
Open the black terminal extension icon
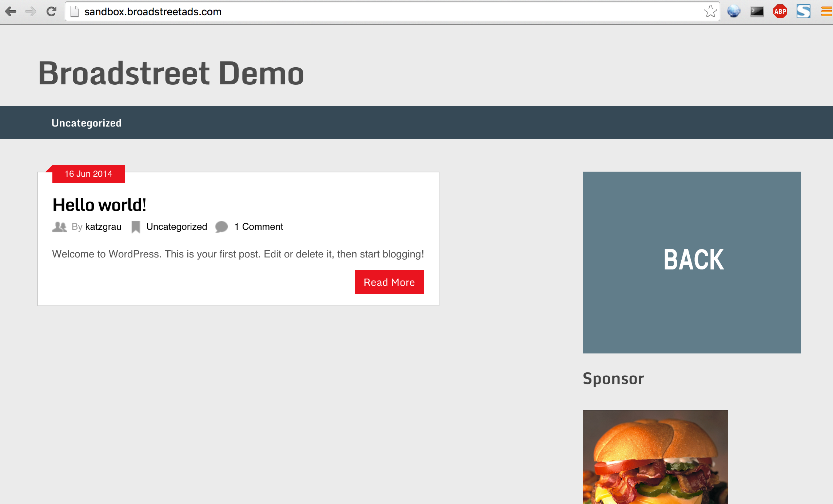point(757,12)
